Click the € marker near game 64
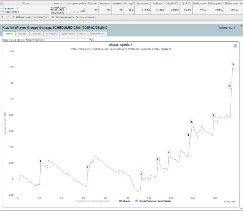Viewport: 243px width, 211px height. point(87,167)
